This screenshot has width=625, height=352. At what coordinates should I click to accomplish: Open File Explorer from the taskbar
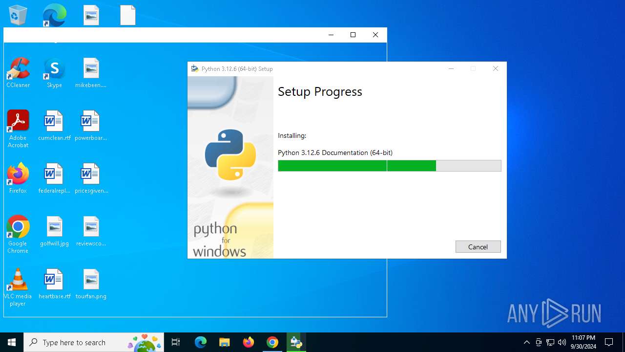[x=224, y=342]
